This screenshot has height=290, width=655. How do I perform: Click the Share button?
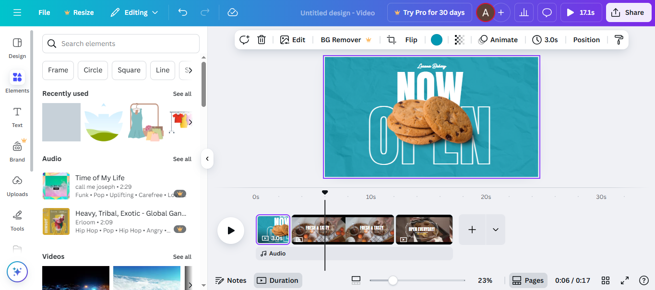pyautogui.click(x=629, y=12)
